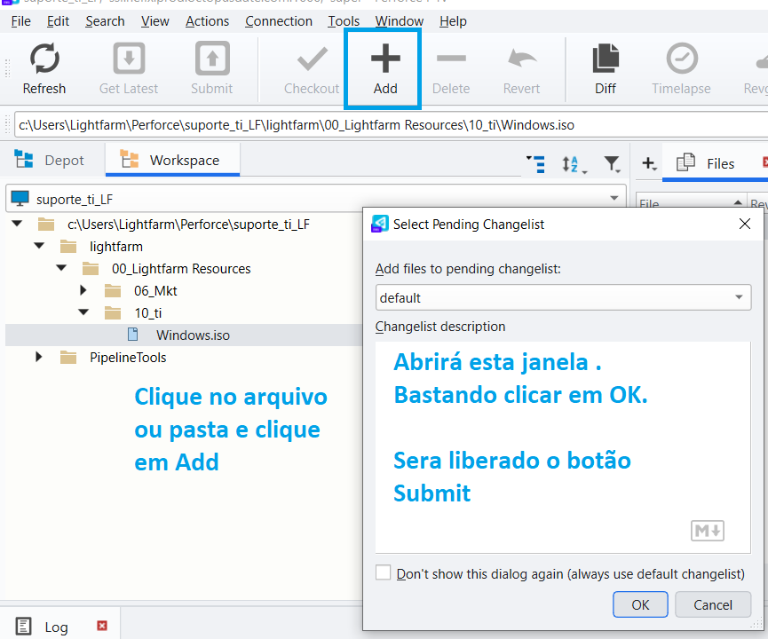Viewport: 768px width, 639px height.
Task: Click the Delete minus icon
Action: [x=451, y=59]
